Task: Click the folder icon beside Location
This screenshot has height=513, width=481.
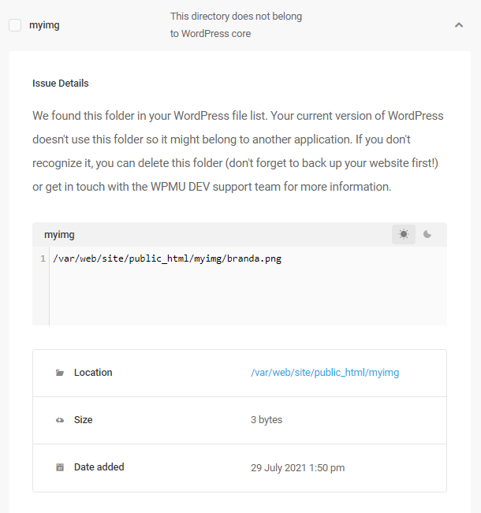Action: 60,373
